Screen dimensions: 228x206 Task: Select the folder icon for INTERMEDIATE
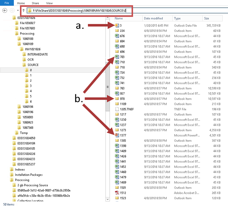point(24,54)
